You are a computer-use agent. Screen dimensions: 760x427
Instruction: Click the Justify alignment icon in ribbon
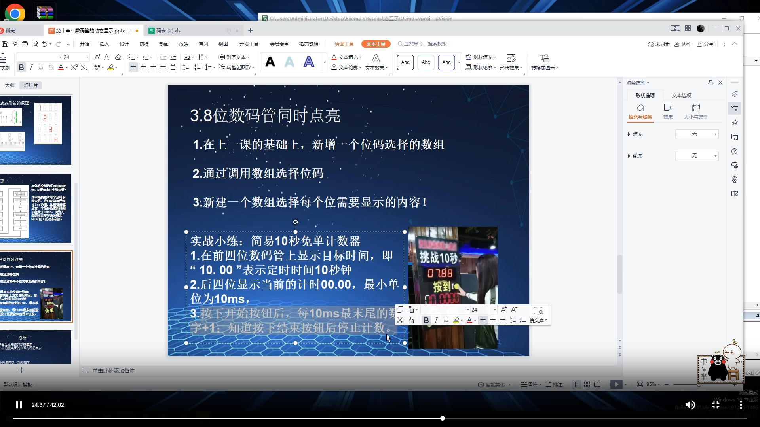[x=163, y=68]
